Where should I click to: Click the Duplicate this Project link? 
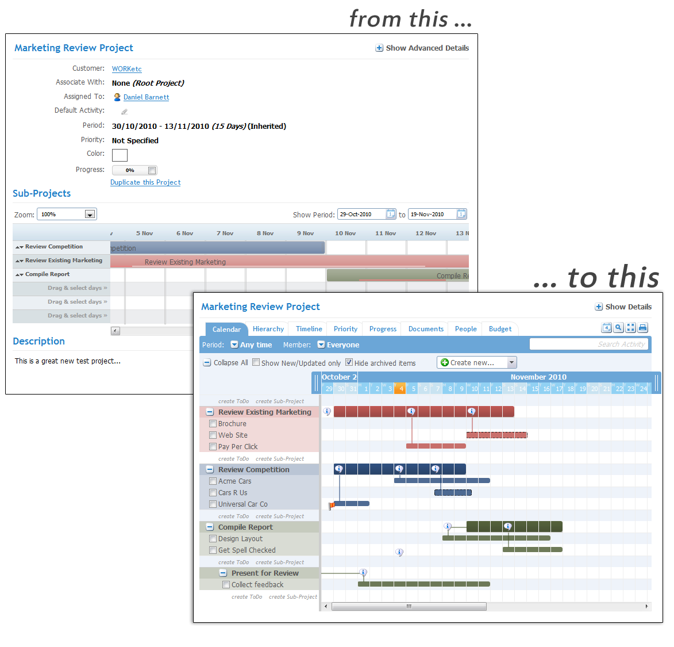[x=145, y=182]
